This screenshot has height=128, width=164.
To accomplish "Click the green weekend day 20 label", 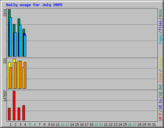I will [101, 124].
